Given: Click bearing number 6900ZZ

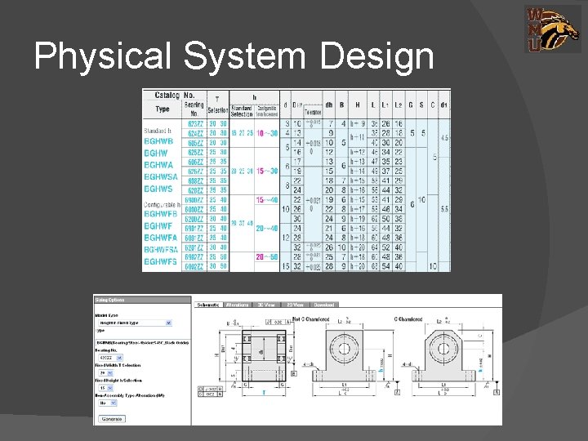Looking at the screenshot, I should pyautogui.click(x=194, y=200).
